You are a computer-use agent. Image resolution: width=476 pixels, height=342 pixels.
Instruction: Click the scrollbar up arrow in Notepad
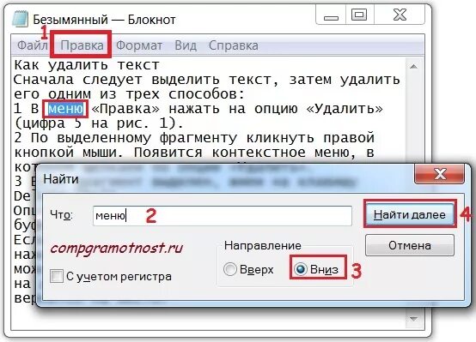[x=413, y=66]
